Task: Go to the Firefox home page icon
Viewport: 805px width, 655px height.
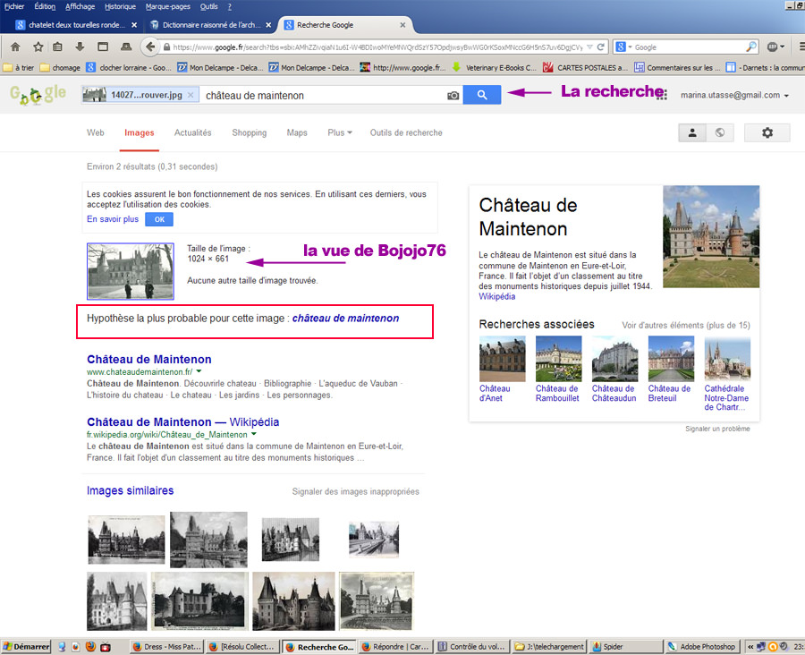Action: pos(15,47)
